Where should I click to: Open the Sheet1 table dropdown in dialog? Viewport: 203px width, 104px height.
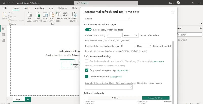click(108, 19)
